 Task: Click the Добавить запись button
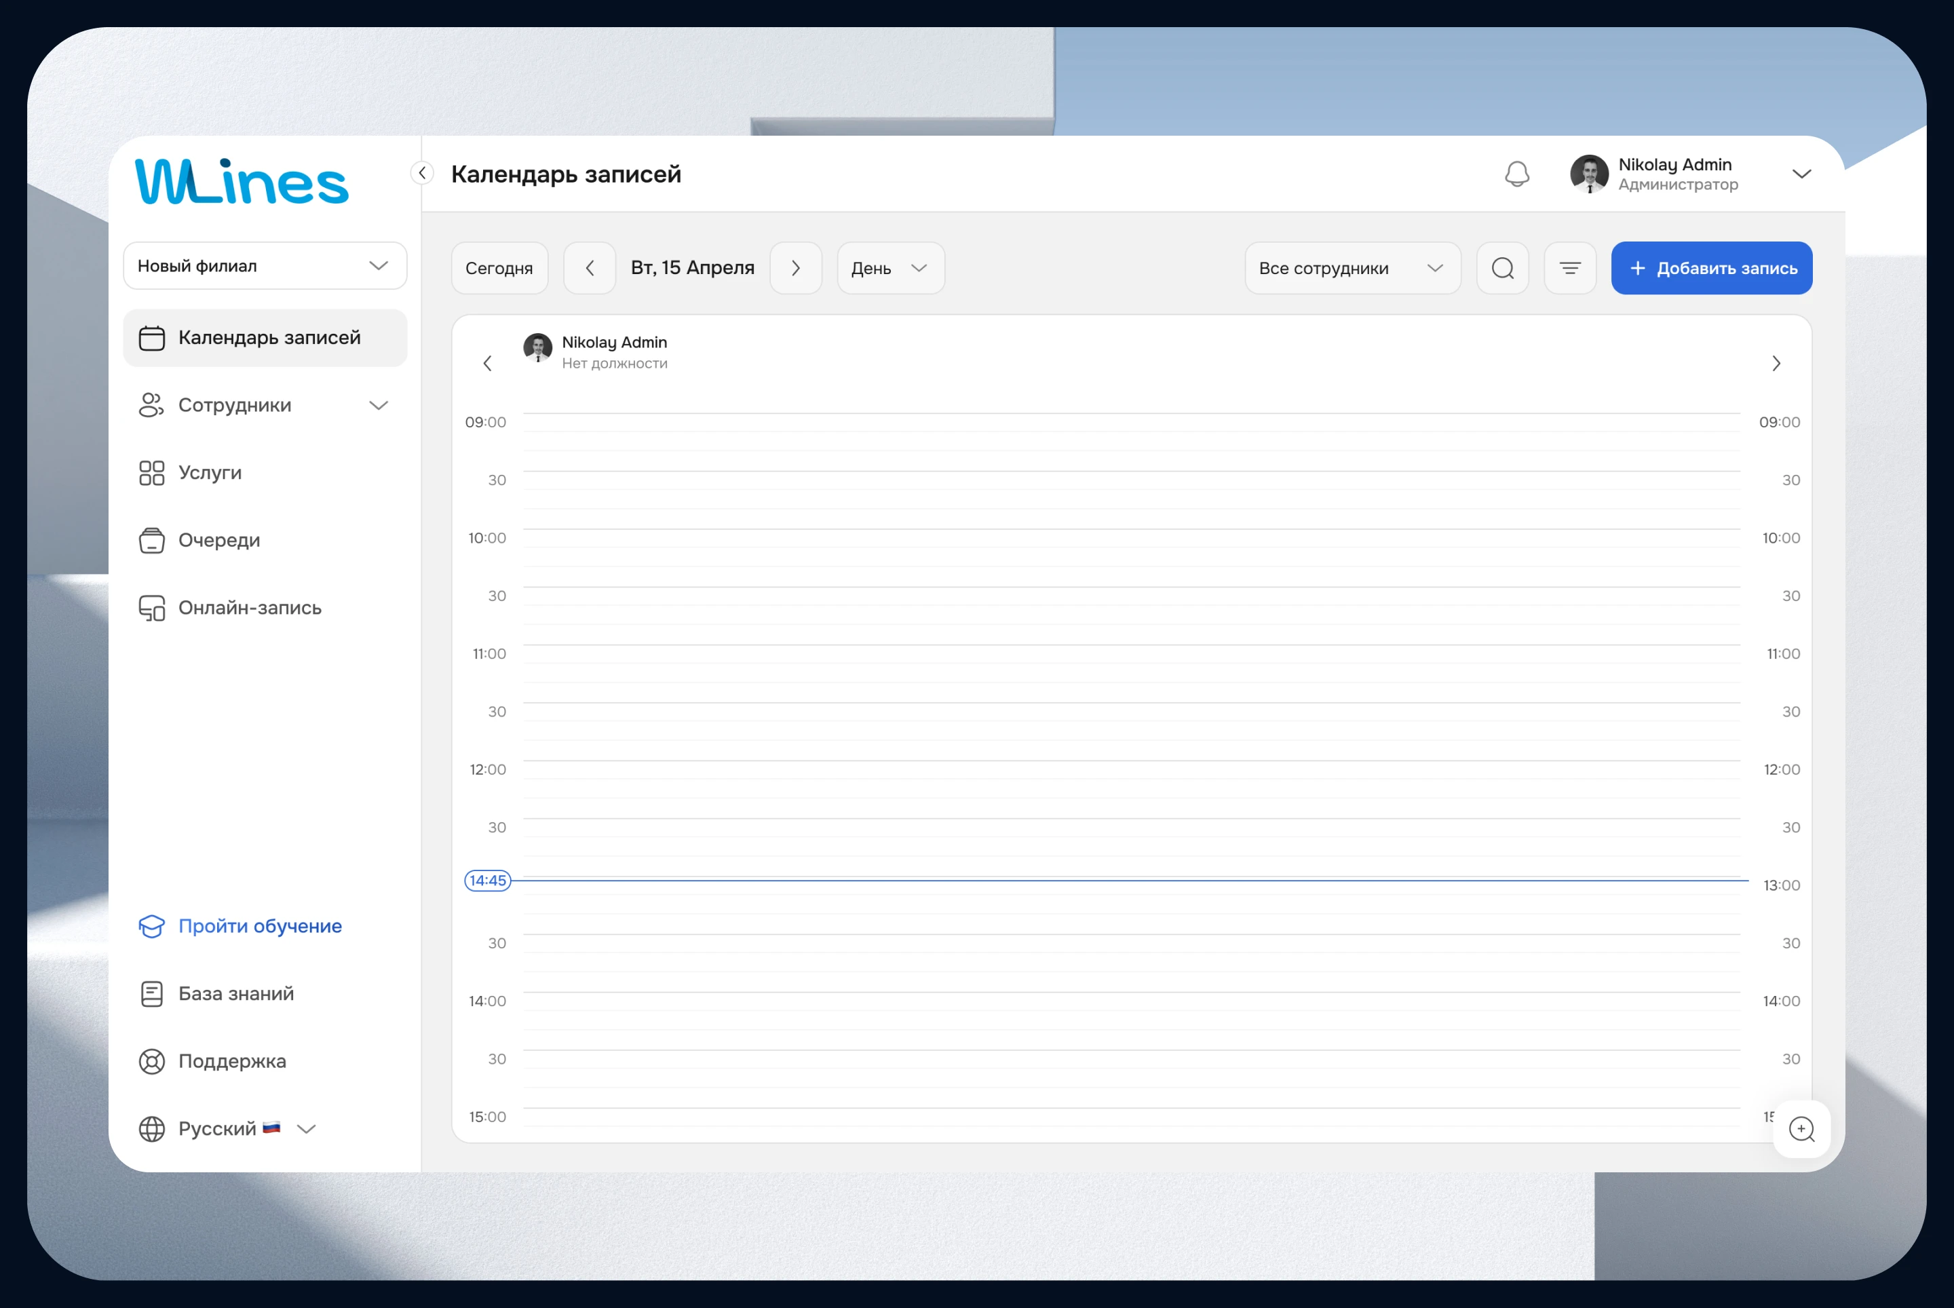point(1711,269)
